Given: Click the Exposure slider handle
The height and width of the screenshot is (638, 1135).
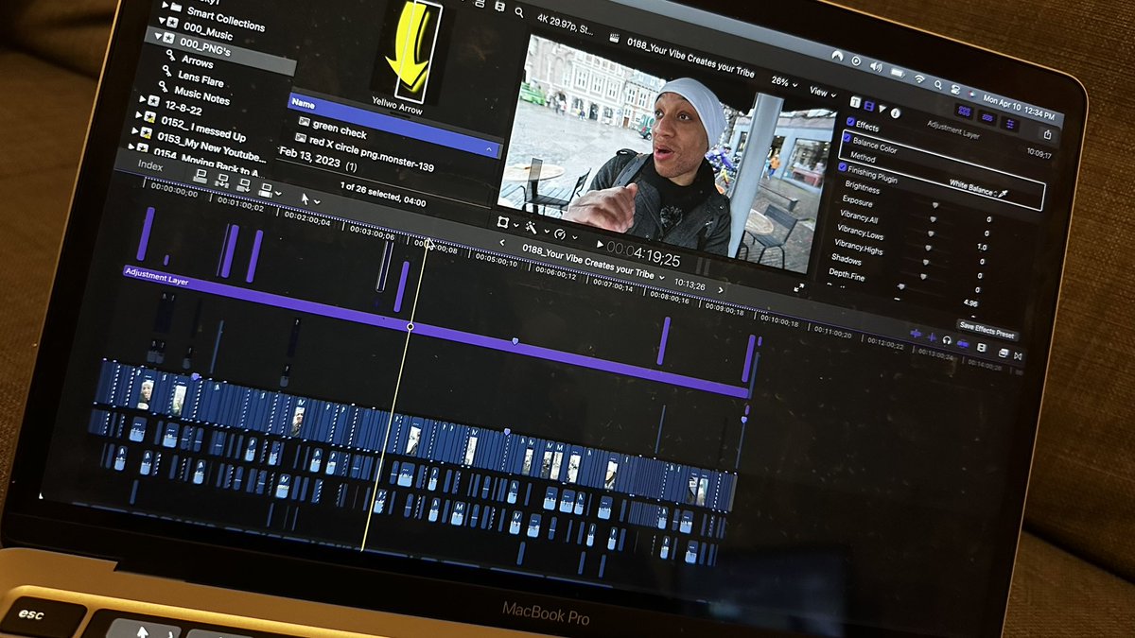Looking at the screenshot, I should (934, 219).
